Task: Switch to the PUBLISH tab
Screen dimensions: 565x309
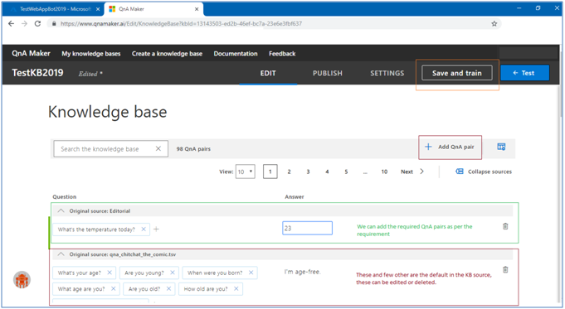Action: 327,73
